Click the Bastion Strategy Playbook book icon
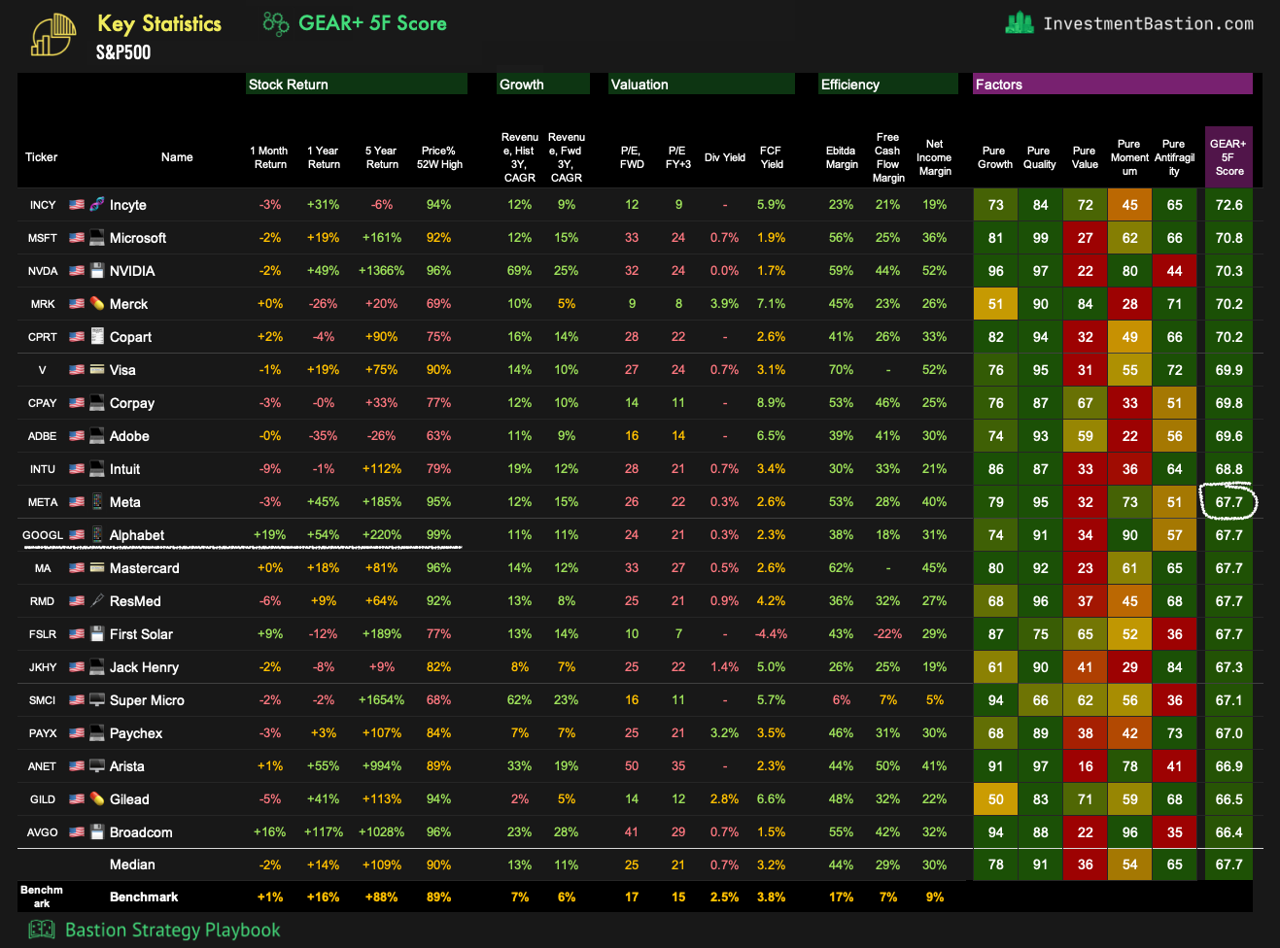The width and height of the screenshot is (1280, 948). (x=42, y=930)
